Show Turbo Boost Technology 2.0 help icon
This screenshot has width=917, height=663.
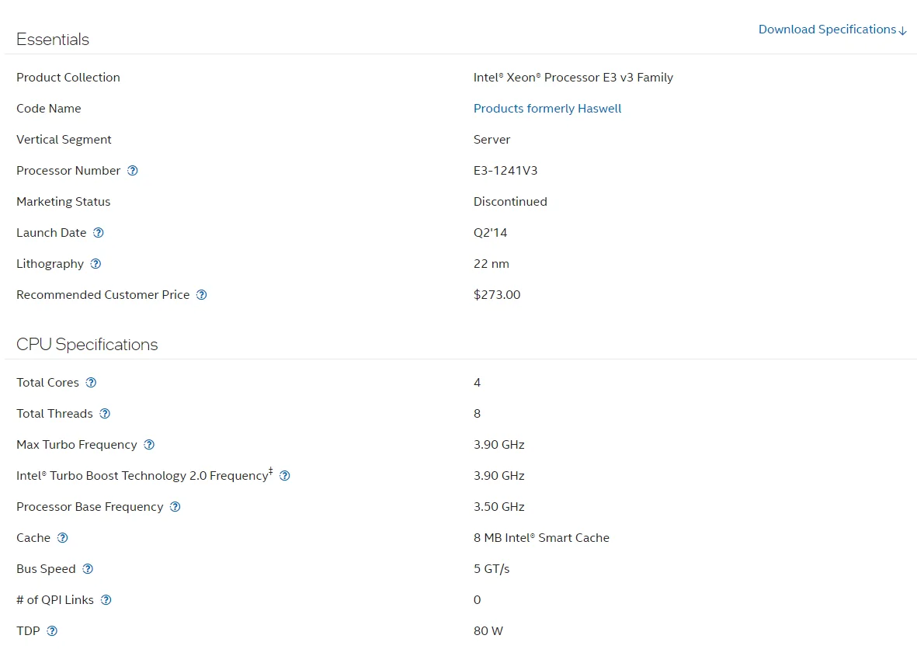pyautogui.click(x=285, y=476)
